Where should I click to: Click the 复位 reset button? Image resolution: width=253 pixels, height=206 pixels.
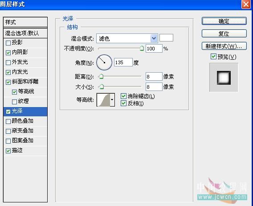[224, 33]
